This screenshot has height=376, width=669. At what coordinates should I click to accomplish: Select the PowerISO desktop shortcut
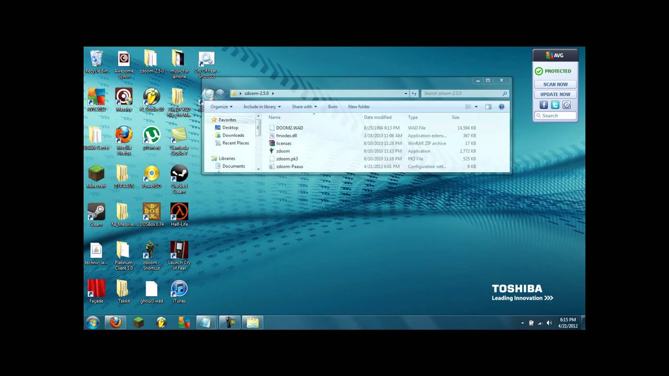tap(152, 177)
